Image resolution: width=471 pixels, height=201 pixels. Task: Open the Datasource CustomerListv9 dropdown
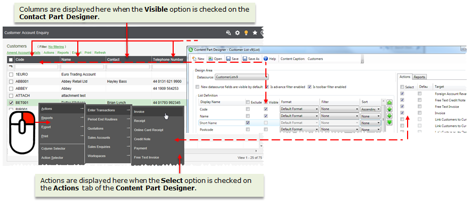241,77
